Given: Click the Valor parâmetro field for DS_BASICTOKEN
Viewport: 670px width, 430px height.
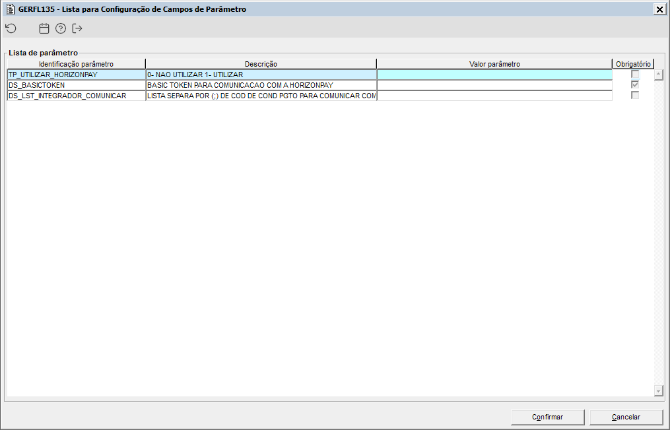Looking at the screenshot, I should 495,85.
